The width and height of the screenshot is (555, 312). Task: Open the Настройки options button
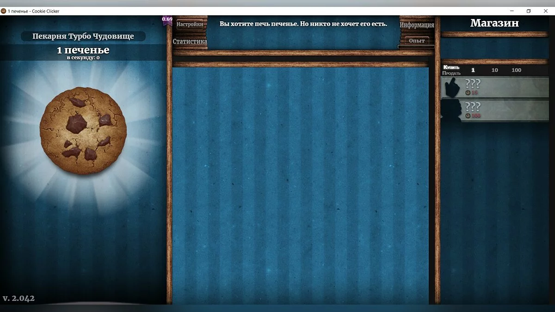(x=190, y=24)
